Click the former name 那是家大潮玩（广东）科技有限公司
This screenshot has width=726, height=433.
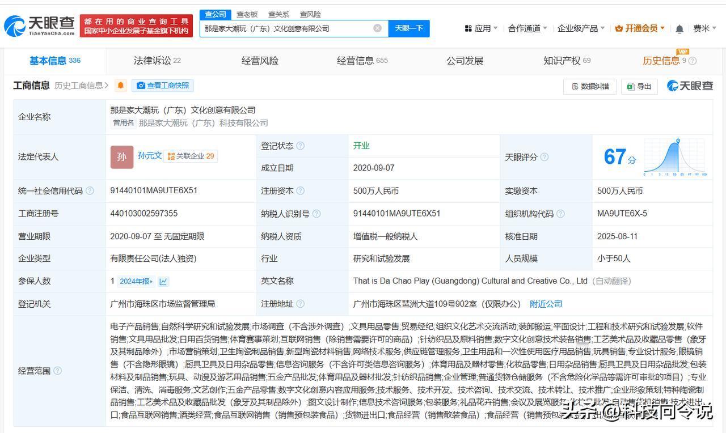(x=203, y=123)
